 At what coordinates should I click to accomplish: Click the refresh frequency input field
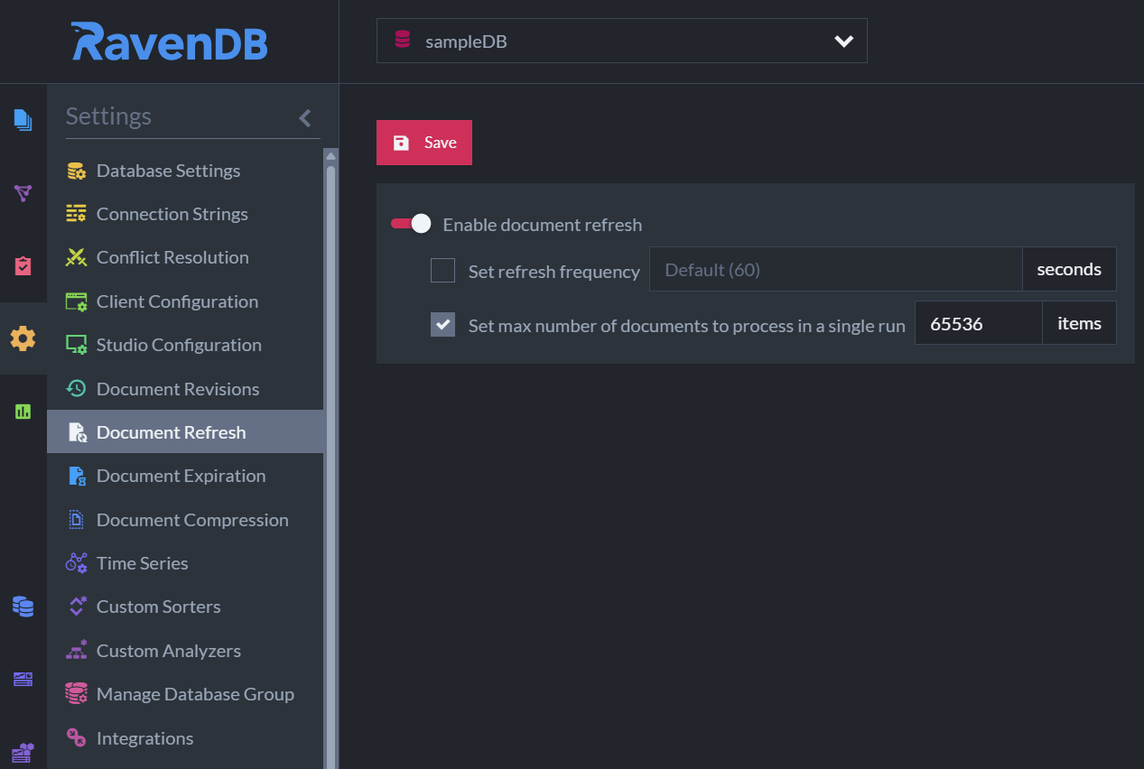point(835,270)
